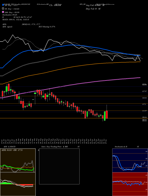The width and height of the screenshot is (148, 196).
Task: Click the 'Stochastics: 39.23' reading
Action: (x=9, y=15)
